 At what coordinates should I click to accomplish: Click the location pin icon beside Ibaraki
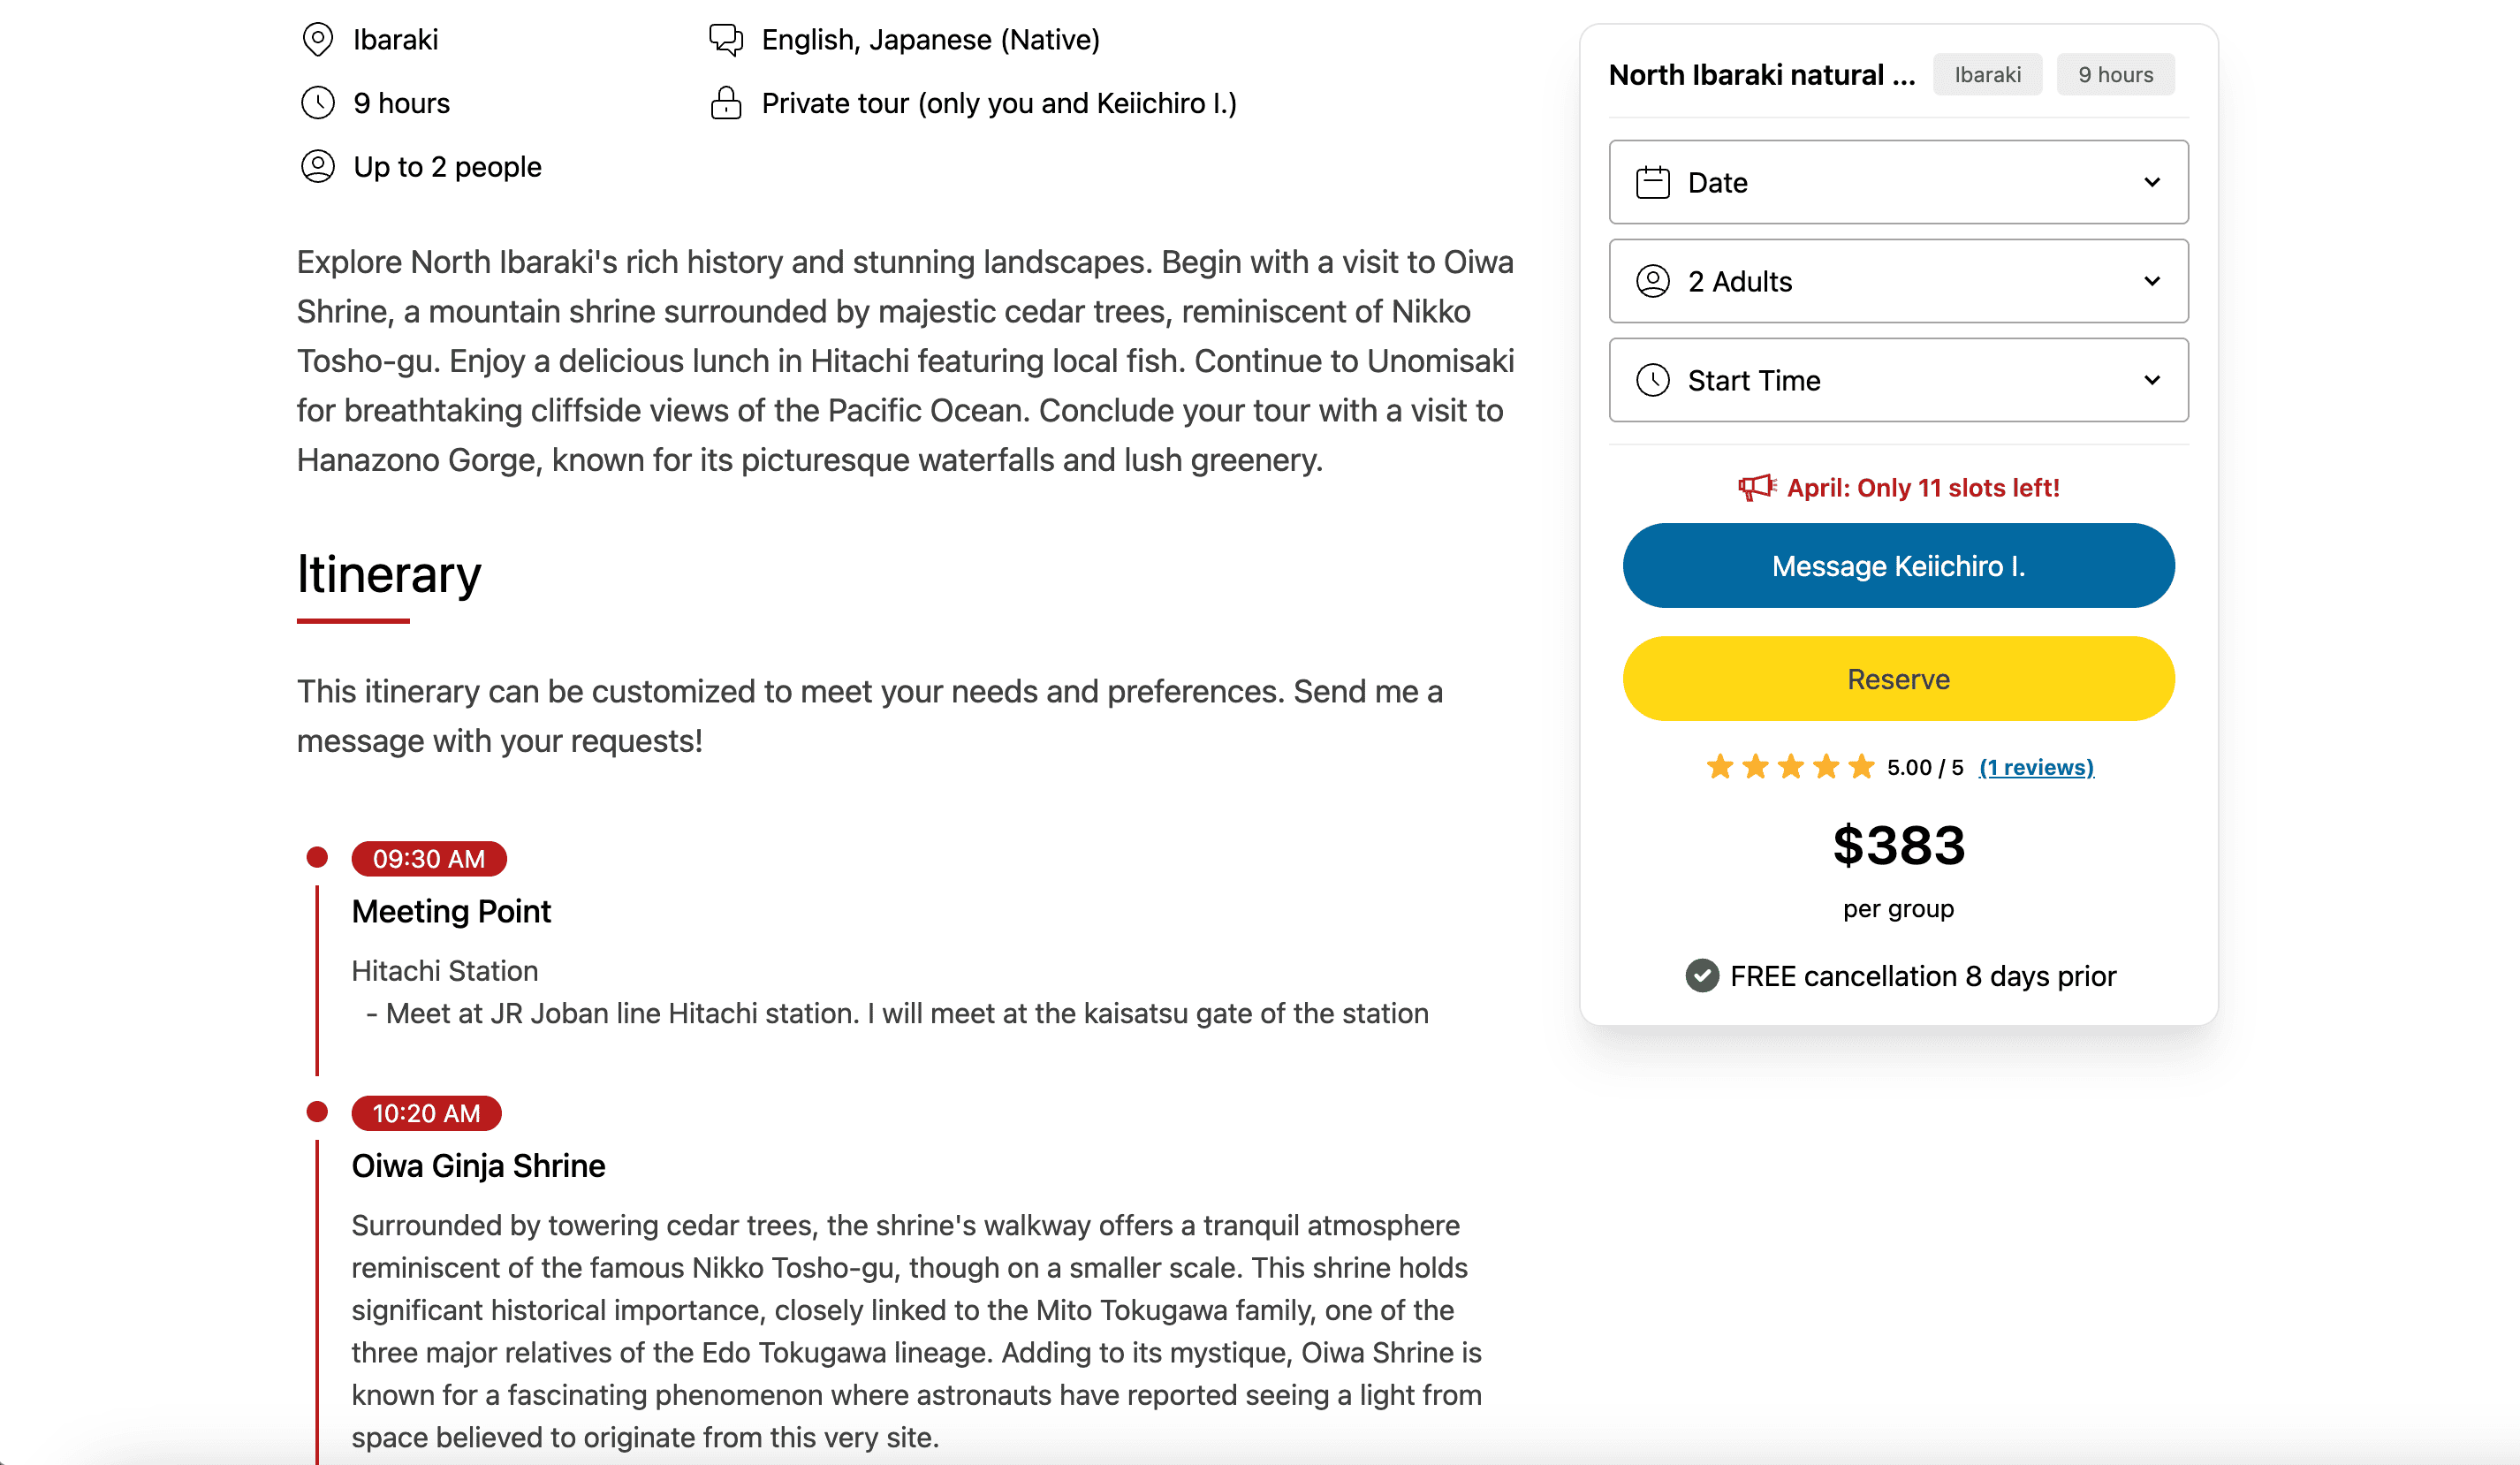pos(317,40)
